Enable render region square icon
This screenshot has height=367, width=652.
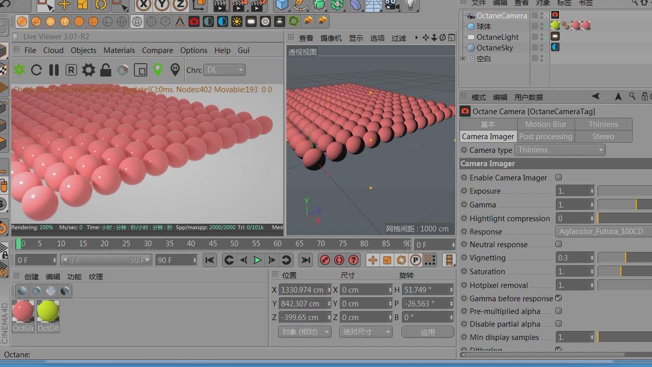click(140, 70)
